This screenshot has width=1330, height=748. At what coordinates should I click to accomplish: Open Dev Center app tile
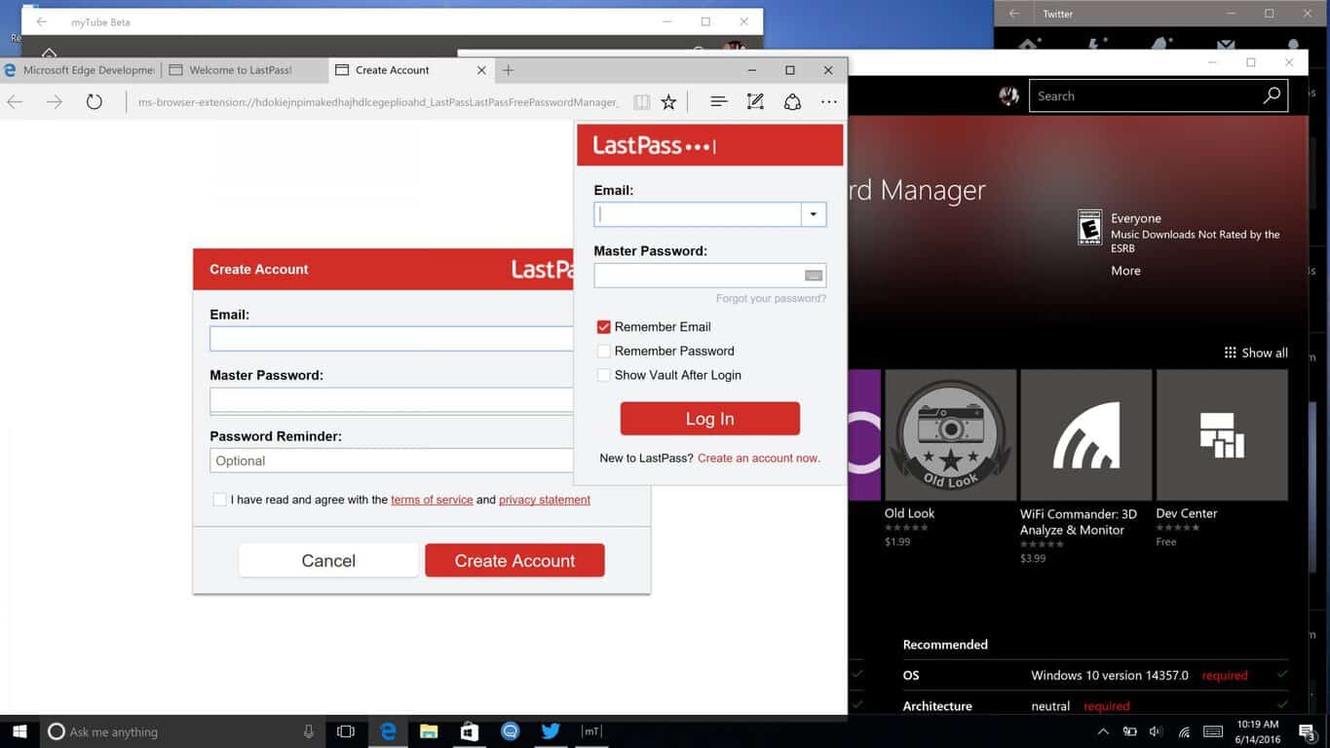tap(1222, 459)
